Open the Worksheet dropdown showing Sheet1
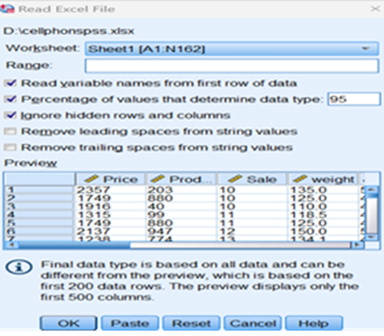The width and height of the screenshot is (384, 336). [x=231, y=49]
